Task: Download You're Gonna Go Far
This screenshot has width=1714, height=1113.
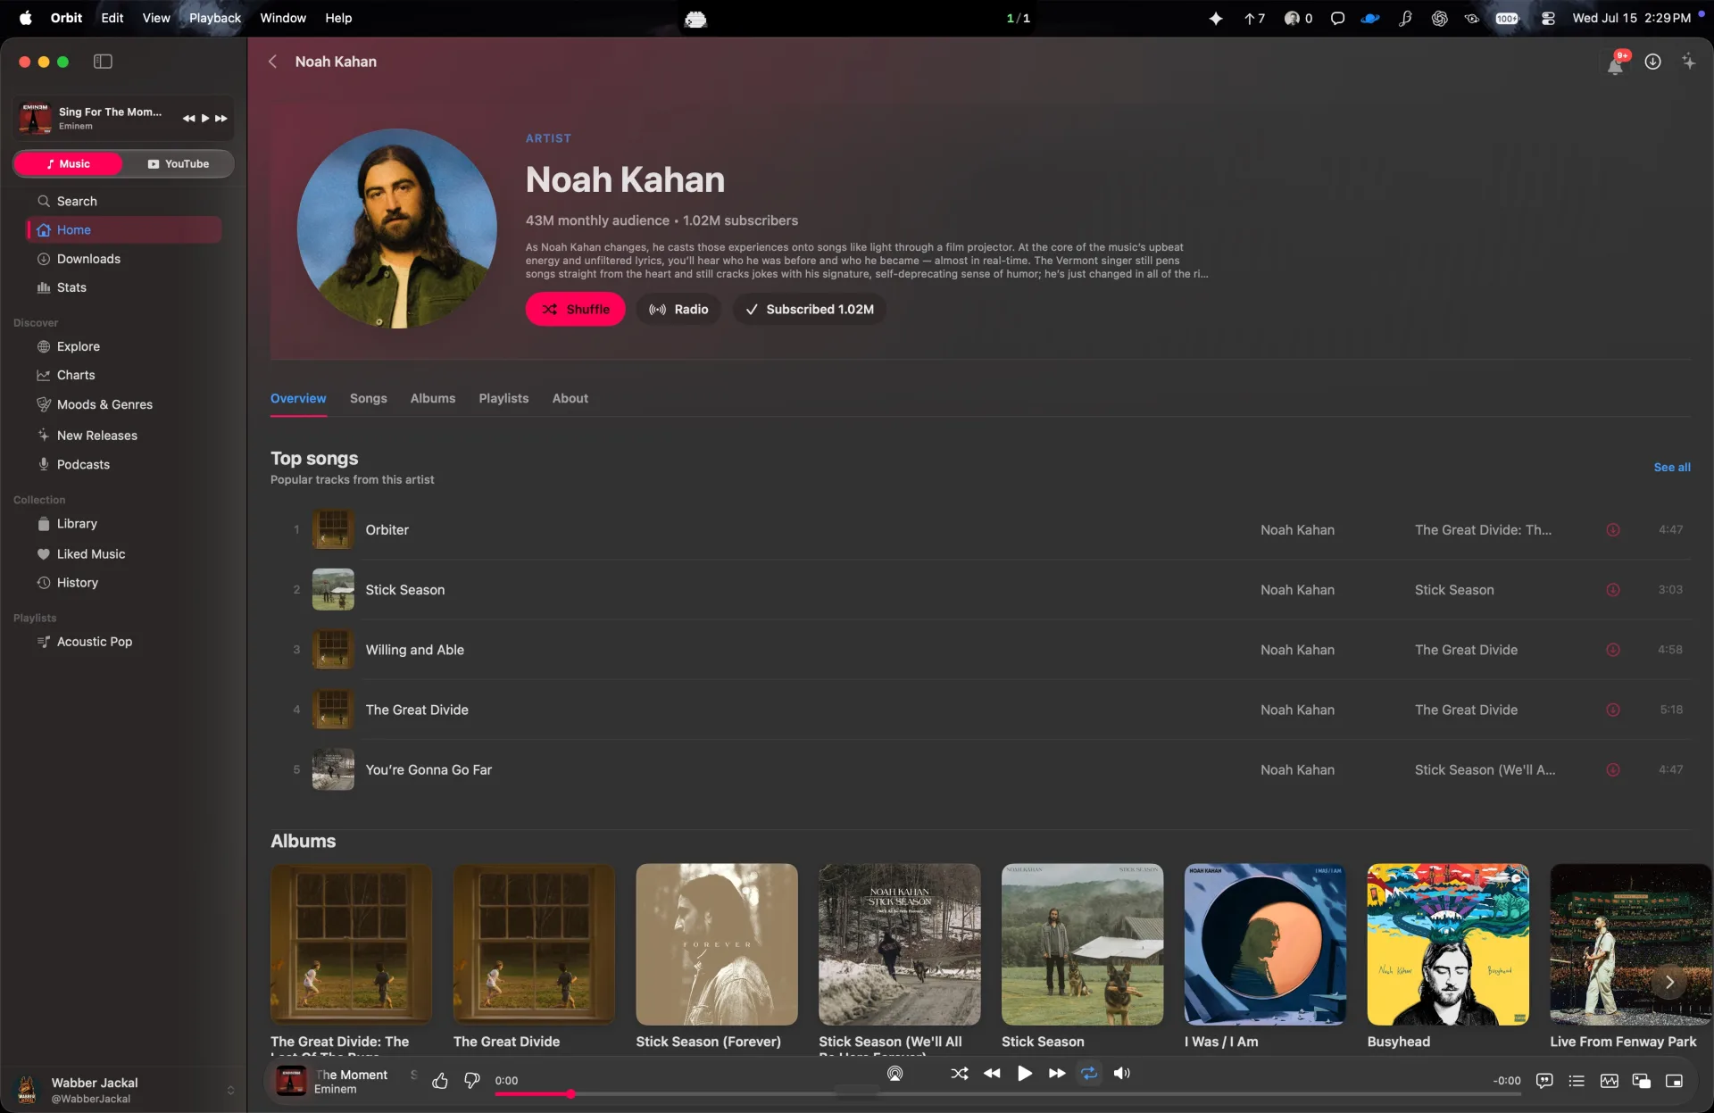Action: tap(1612, 769)
